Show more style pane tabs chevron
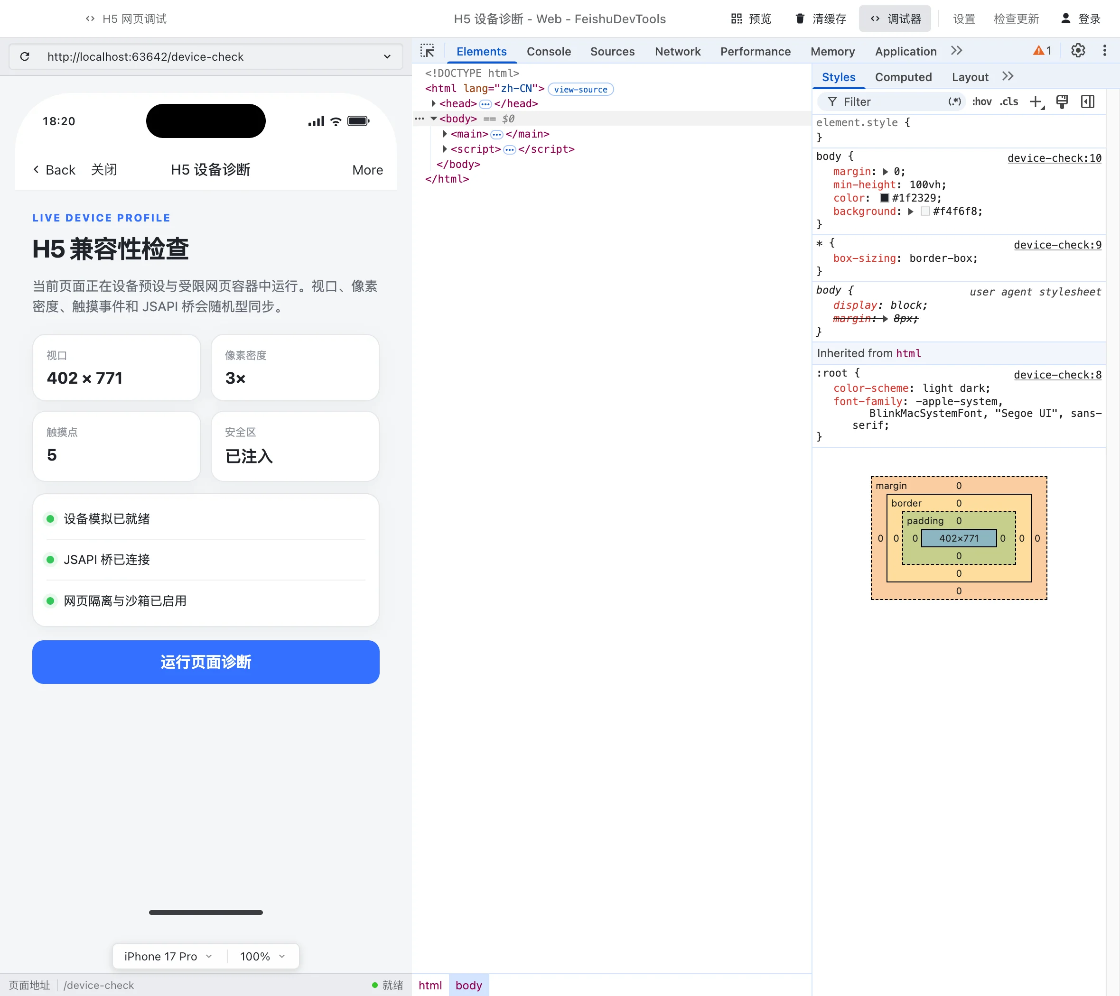The image size is (1120, 996). 1007,76
